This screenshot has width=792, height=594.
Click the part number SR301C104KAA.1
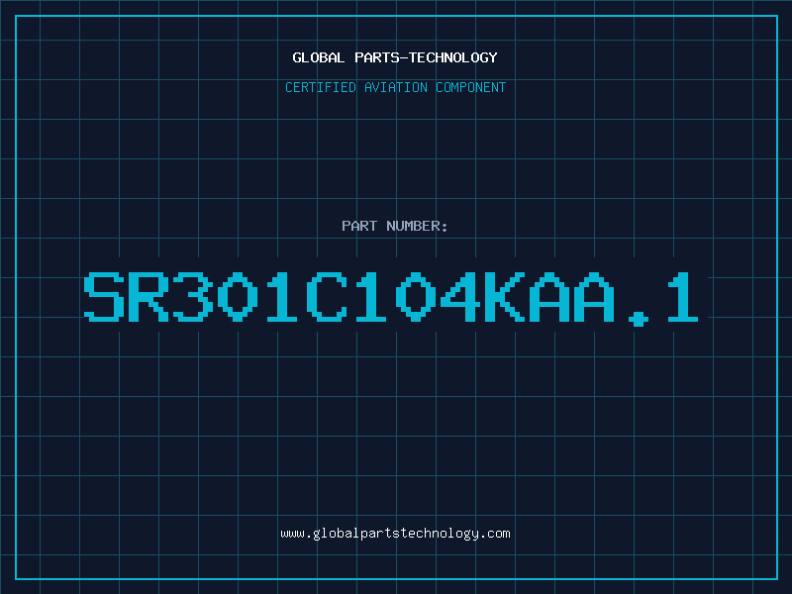click(391, 298)
